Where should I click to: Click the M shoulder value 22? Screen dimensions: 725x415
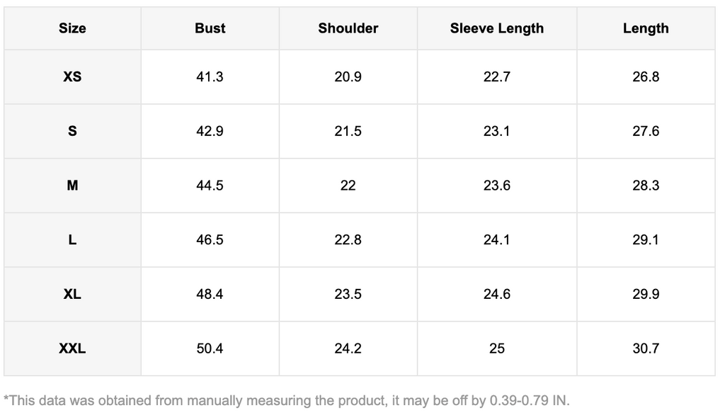pyautogui.click(x=348, y=186)
